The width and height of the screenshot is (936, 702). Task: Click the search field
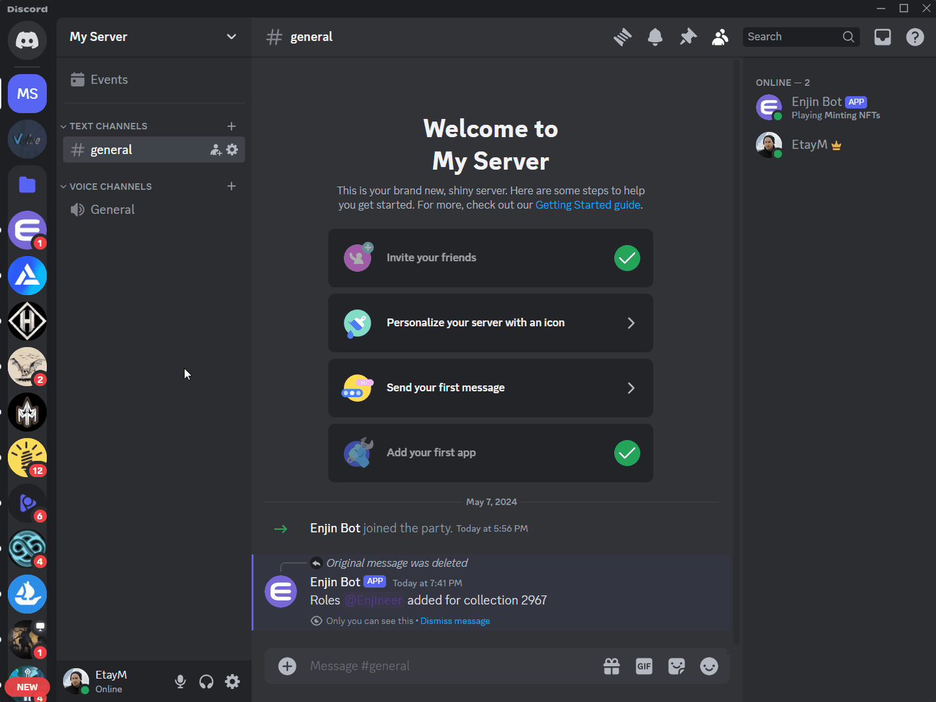(x=801, y=37)
